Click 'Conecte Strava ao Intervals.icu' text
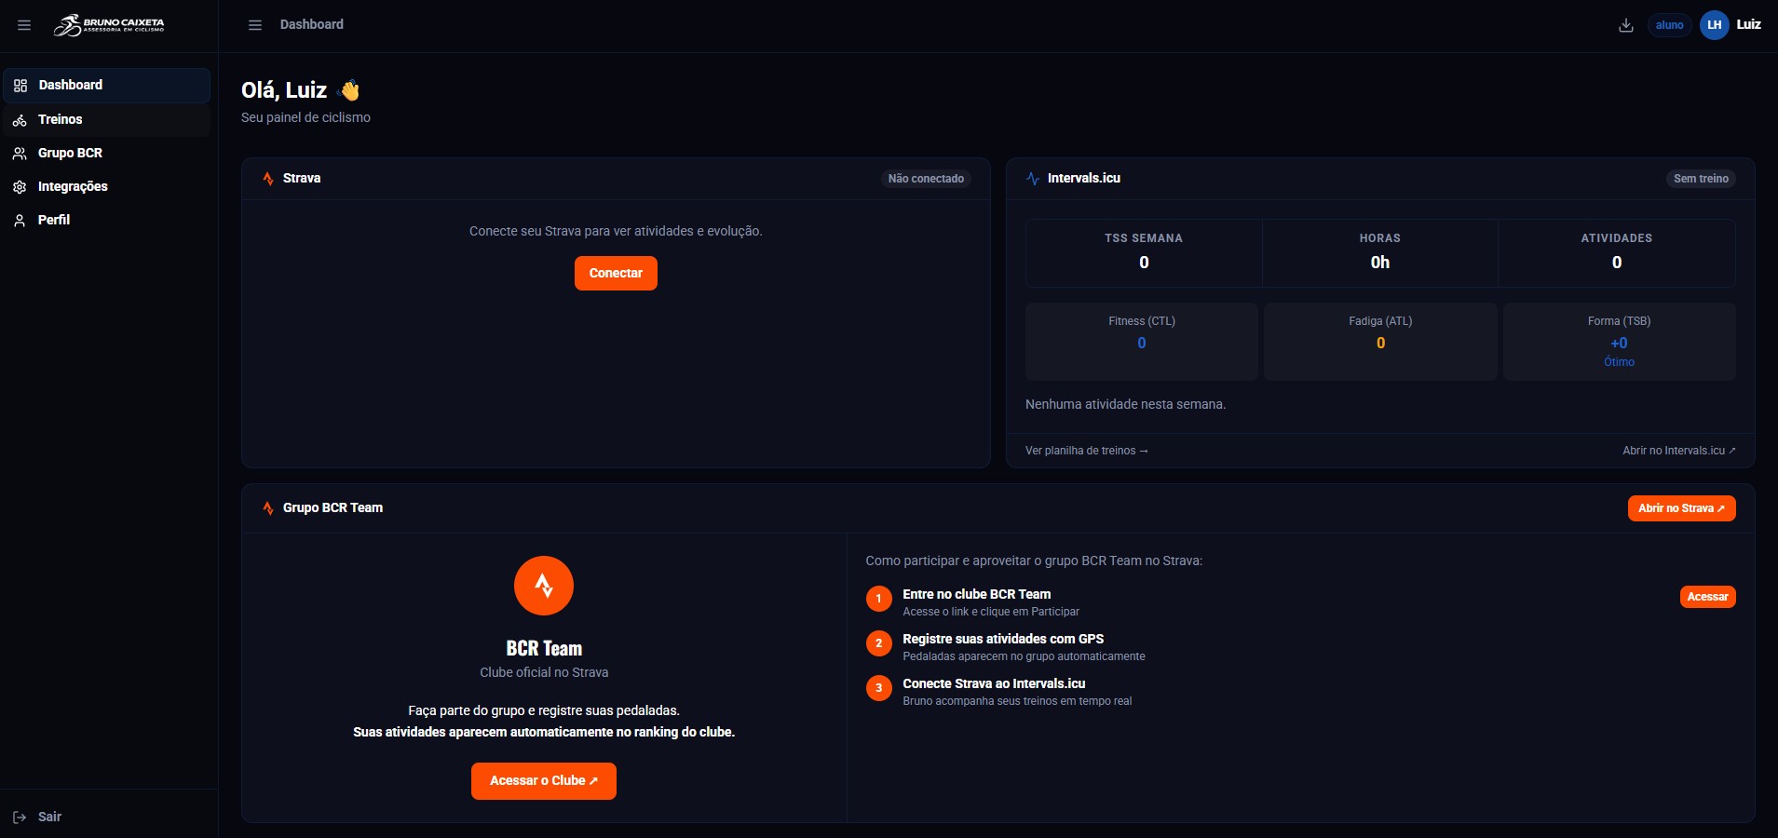The width and height of the screenshot is (1778, 838). 994,683
